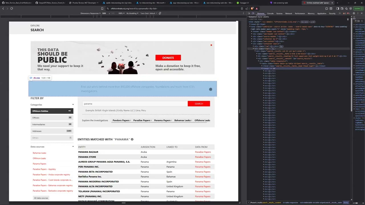Close the active Entities matched tab
The image size is (365, 205).
(332, 3)
